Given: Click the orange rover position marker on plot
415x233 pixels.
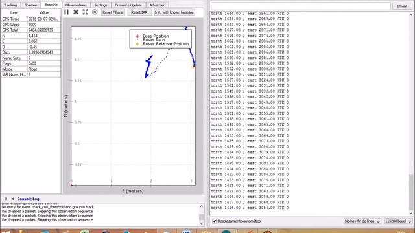Looking at the screenshot, I should pos(193,67).
